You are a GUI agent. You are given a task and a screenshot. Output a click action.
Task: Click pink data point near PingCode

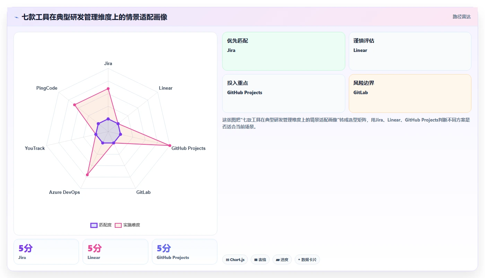(x=74, y=105)
